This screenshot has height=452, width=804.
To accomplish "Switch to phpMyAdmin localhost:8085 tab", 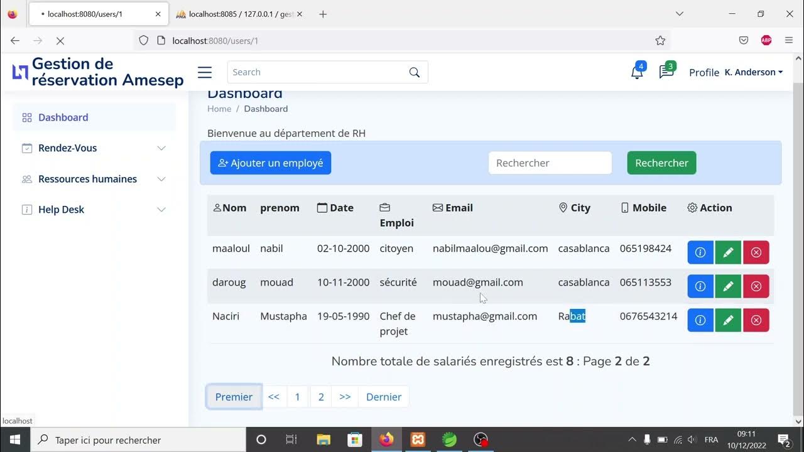I will tap(239, 14).
